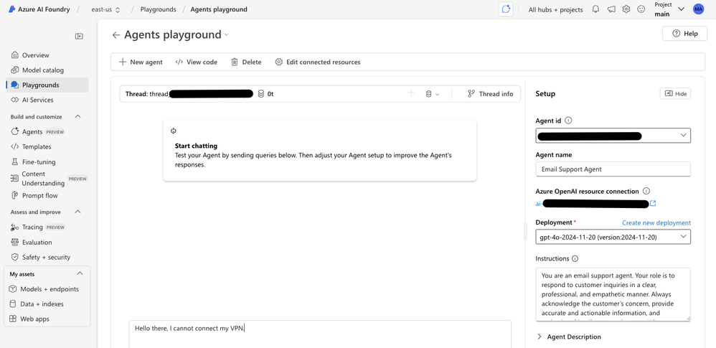Click the Setup panel splitter handle

click(x=526, y=232)
